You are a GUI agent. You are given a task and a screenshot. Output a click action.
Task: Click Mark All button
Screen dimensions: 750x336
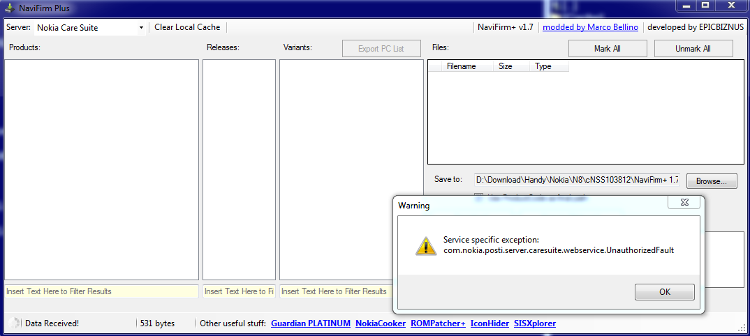[x=608, y=49]
